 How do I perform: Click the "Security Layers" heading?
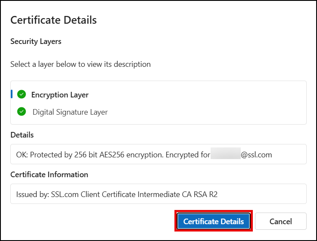point(36,41)
